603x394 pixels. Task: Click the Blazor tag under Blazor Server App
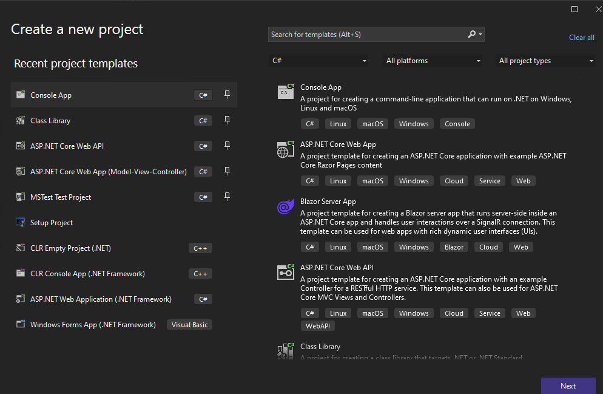coord(454,247)
